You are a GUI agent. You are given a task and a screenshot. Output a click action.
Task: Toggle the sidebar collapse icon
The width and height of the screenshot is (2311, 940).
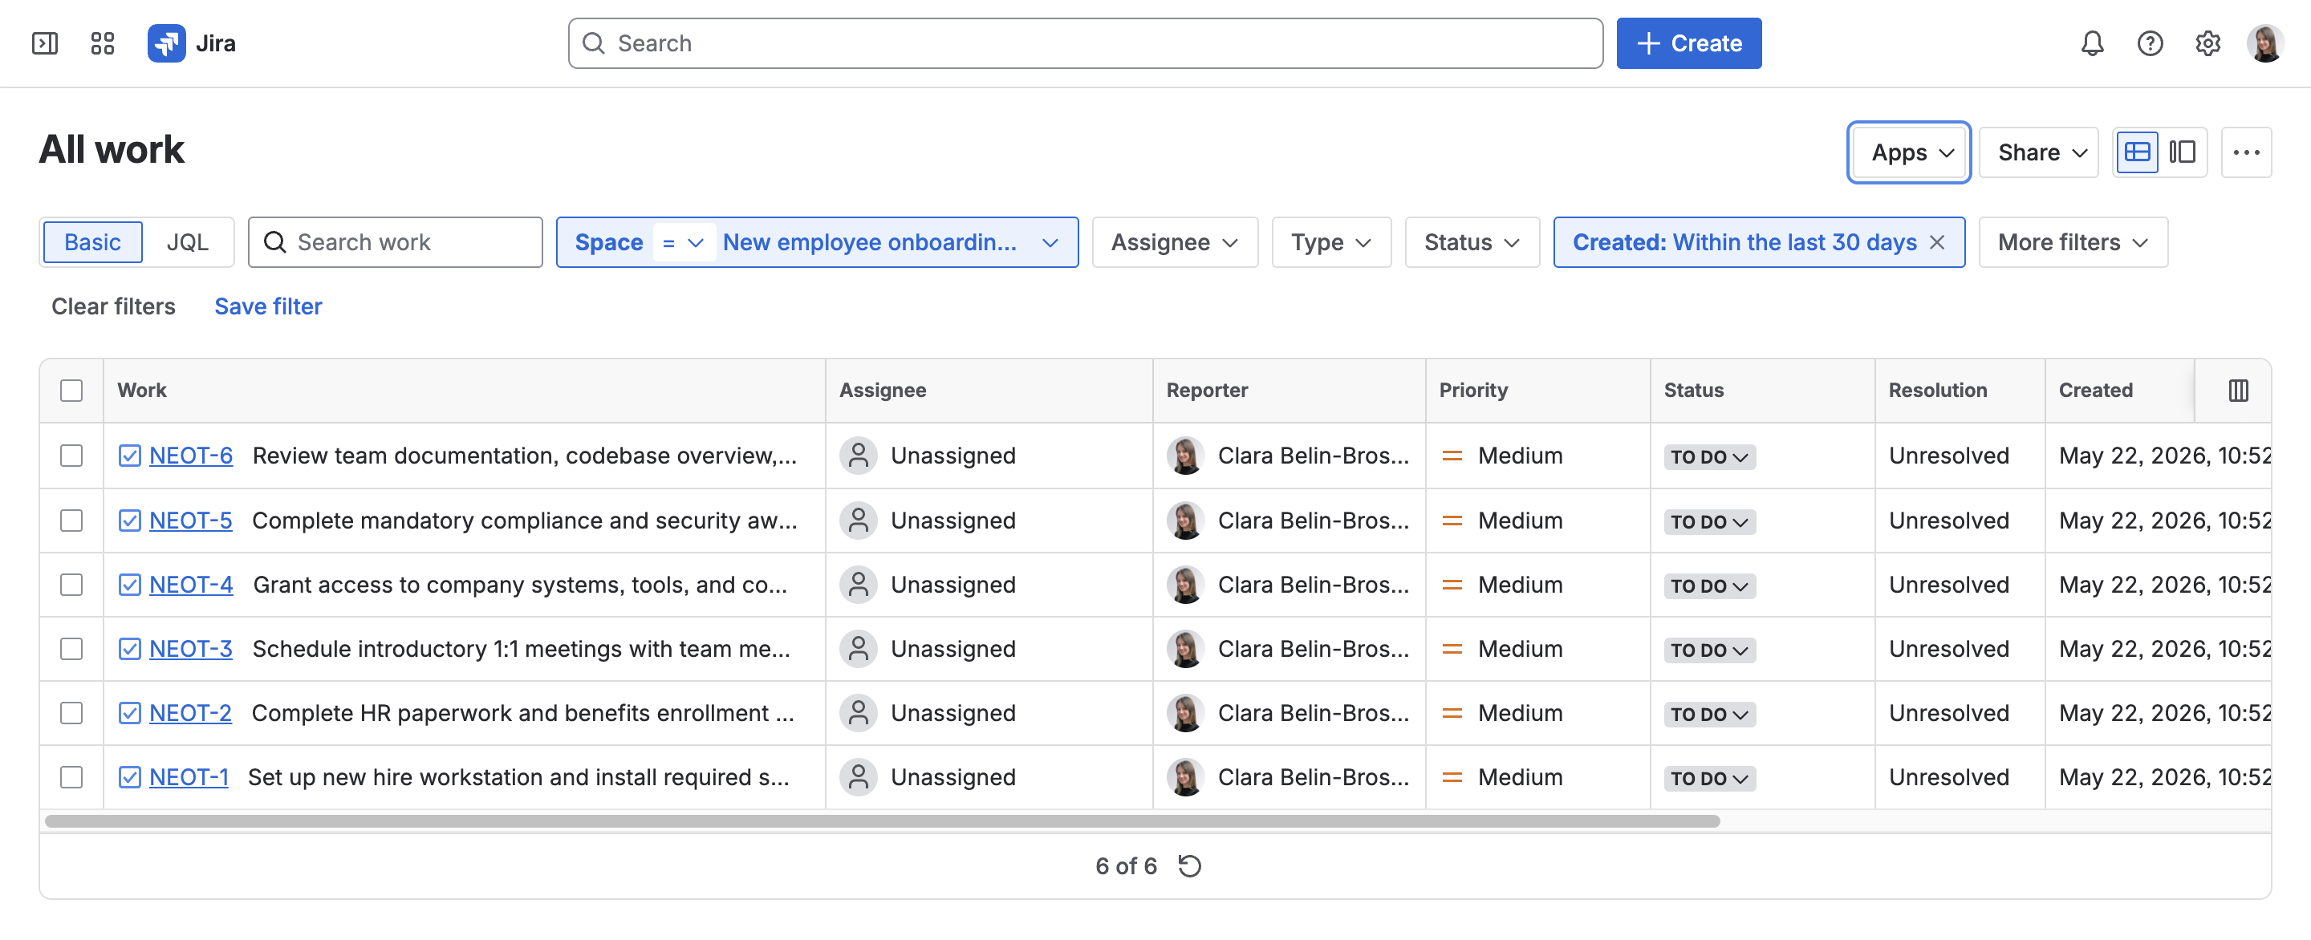pyautogui.click(x=45, y=43)
